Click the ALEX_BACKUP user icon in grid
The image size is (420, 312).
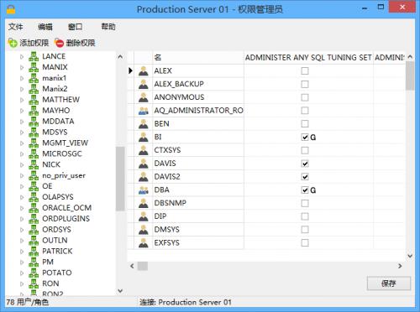click(144, 84)
